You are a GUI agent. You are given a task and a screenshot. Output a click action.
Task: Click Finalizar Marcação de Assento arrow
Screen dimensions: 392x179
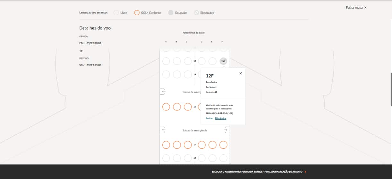pyautogui.click(x=305, y=172)
